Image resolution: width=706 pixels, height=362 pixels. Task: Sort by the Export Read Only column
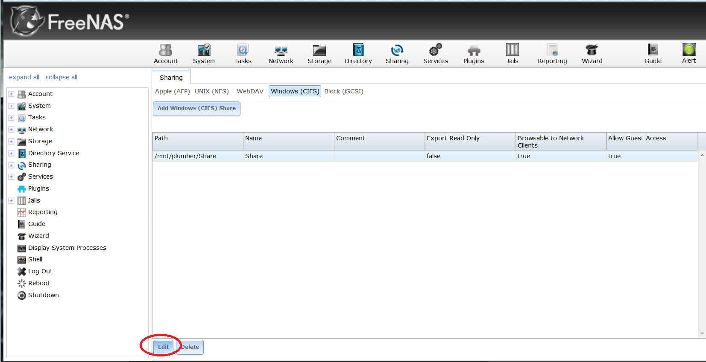[470, 142]
